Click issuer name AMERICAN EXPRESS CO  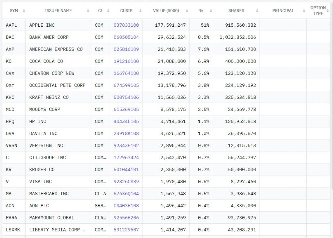(56, 49)
